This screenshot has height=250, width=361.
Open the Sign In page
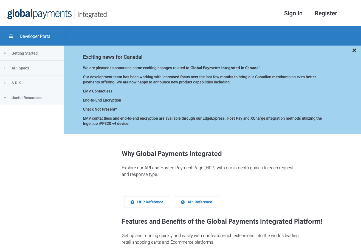[x=293, y=13]
